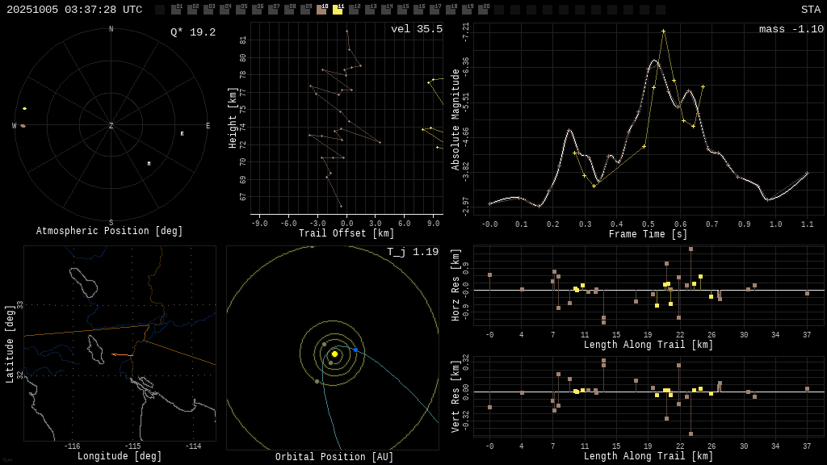This screenshot has height=465, width=827.
Task: Select the gray station 01 box
Action: (176, 10)
